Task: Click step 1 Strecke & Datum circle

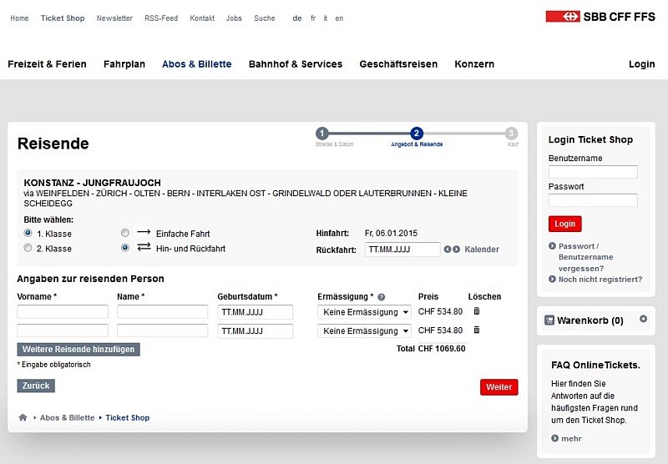Action: pos(322,134)
